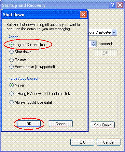Screen dimensions: 125x152
Task: Click Cancel in Startup and Recovery window
Action: click(x=108, y=142)
